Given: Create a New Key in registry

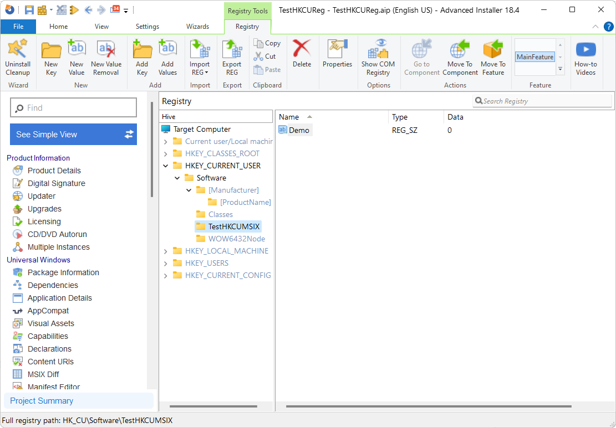Looking at the screenshot, I should [x=51, y=57].
